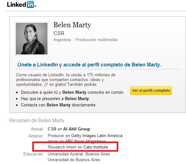Open the Universidad de Buenos Aires link
Screen dimensions: 186x164
click(74, 160)
